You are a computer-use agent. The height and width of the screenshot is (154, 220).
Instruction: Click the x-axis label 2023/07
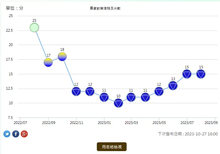click(x=187, y=123)
